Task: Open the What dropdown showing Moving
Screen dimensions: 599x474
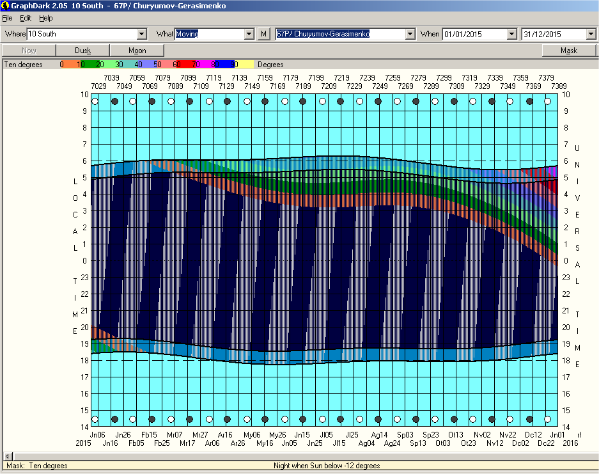Action: tap(249, 34)
